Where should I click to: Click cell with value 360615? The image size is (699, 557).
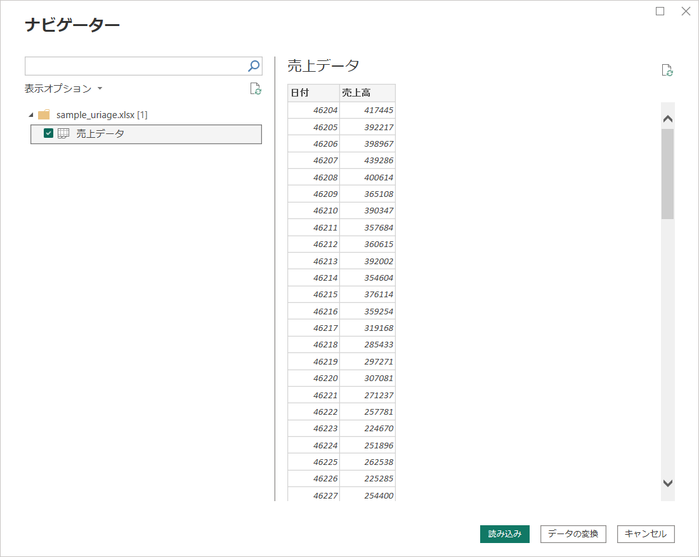(367, 244)
